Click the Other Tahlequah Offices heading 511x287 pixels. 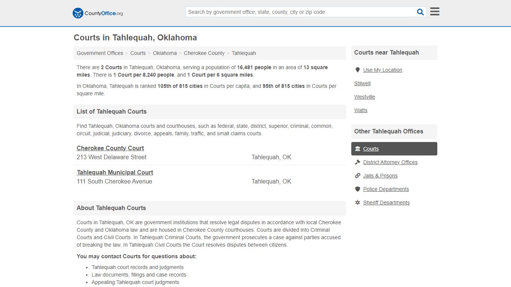(389, 131)
